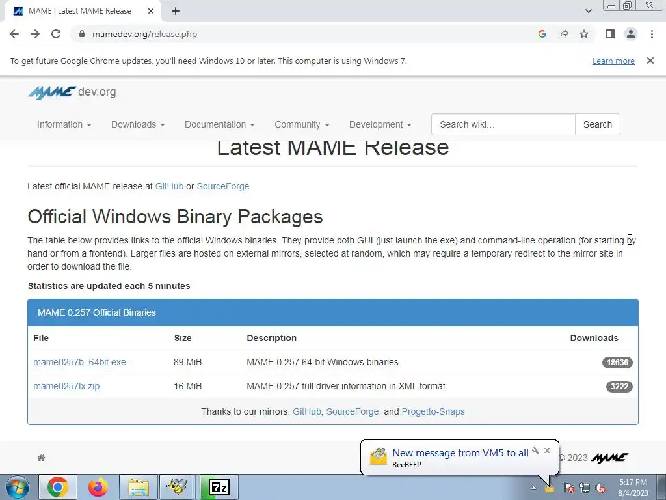Viewport: 666px width, 500px height.
Task: Open the Progetto-Snaps mirror link
Action: coord(433,411)
